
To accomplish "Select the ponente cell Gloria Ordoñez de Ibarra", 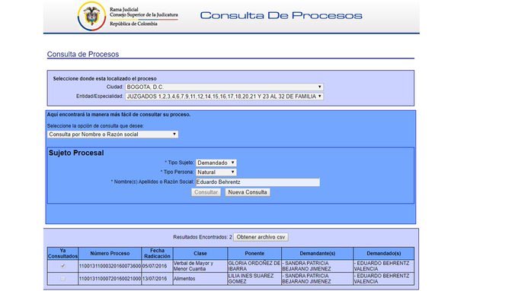I will tap(254, 266).
